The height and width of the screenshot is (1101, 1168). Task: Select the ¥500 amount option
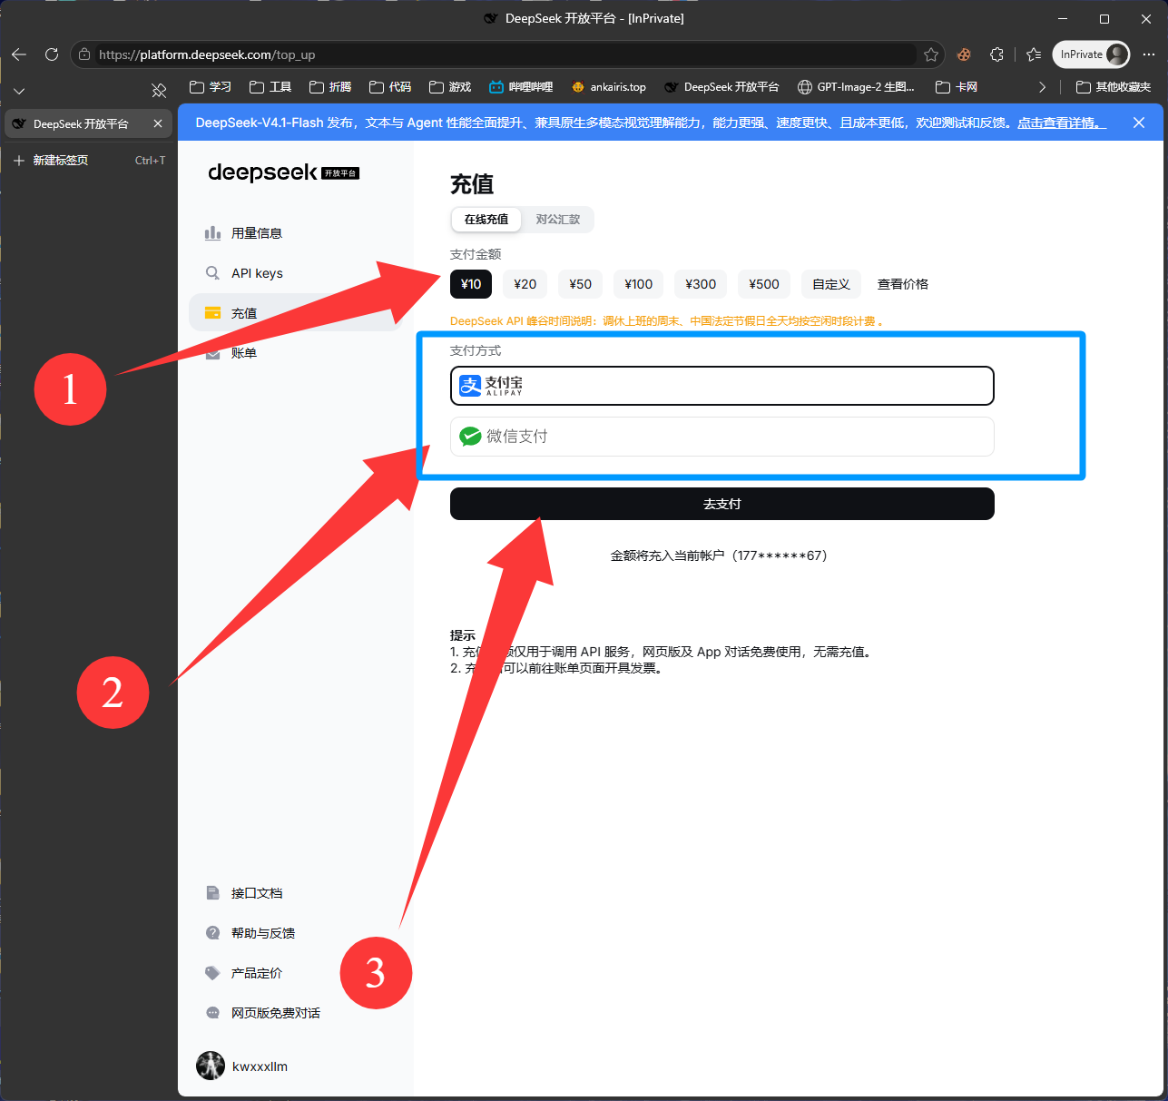(x=764, y=284)
